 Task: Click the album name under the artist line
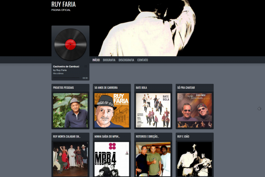coord(58,73)
